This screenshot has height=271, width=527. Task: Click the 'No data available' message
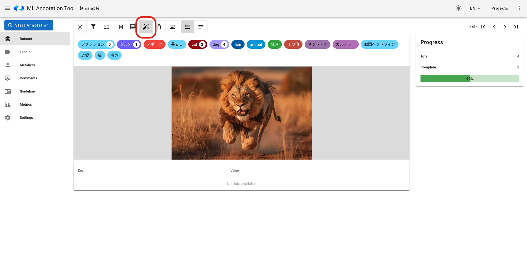tap(242, 184)
